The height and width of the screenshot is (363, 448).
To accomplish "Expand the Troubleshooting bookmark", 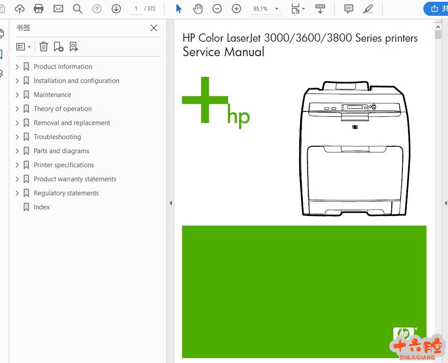I will (17, 137).
